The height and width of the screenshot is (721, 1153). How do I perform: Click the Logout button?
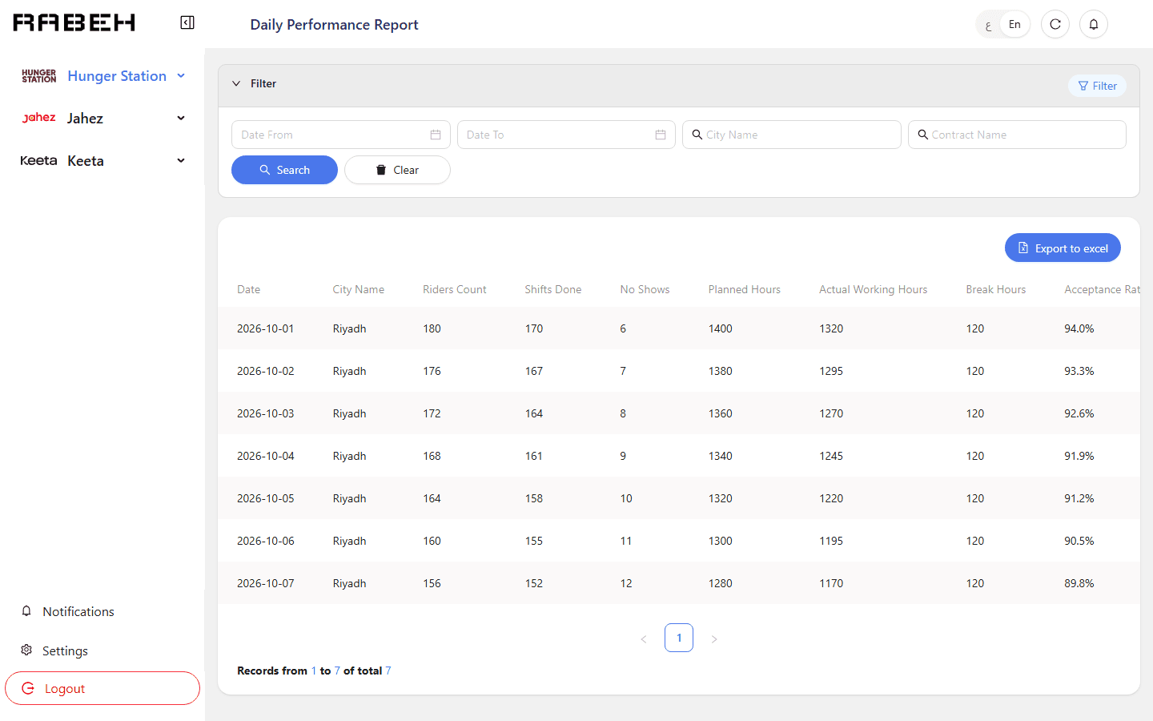pos(102,688)
